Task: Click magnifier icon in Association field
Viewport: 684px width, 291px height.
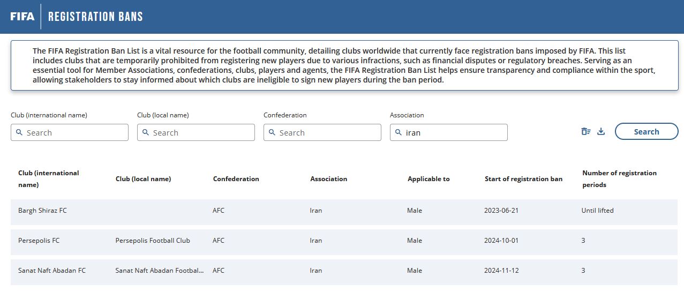Action: click(399, 132)
